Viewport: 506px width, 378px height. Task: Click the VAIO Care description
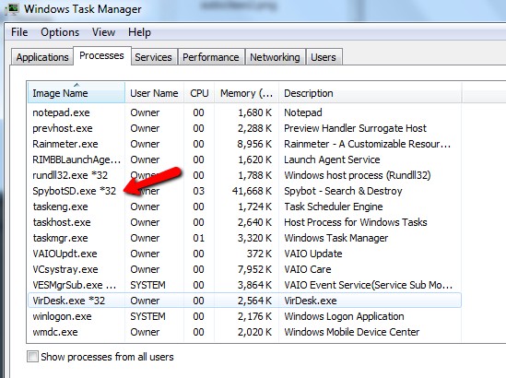308,269
